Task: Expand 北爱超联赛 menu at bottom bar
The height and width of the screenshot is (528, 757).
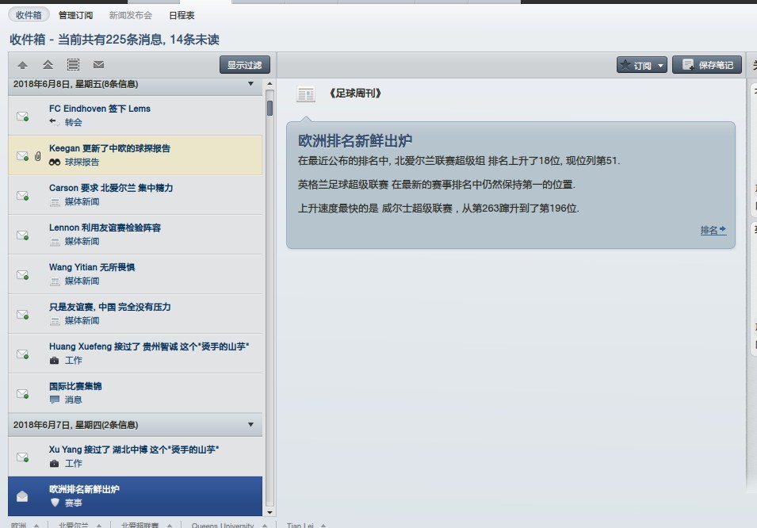Action: coord(170,525)
